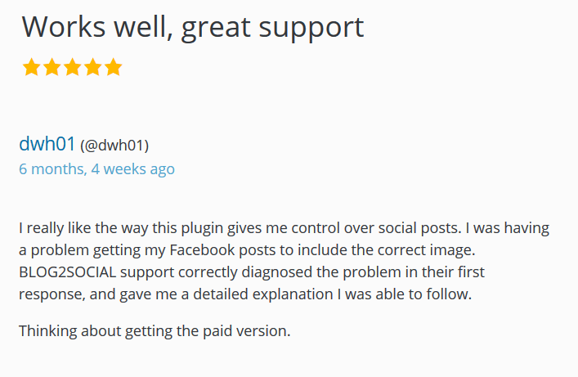578x377 pixels.
Task: Click the word 'support' in the review title
Action: (311, 28)
